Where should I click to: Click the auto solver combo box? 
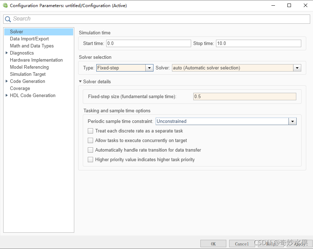point(237,68)
